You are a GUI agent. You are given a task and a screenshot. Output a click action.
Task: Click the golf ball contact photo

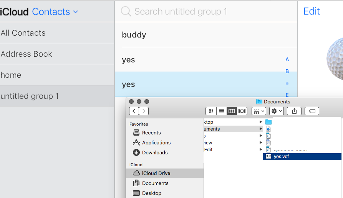[x=335, y=59]
